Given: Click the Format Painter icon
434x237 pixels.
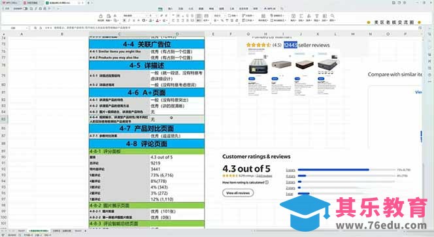Looking at the screenshot, I should tap(101, 16).
